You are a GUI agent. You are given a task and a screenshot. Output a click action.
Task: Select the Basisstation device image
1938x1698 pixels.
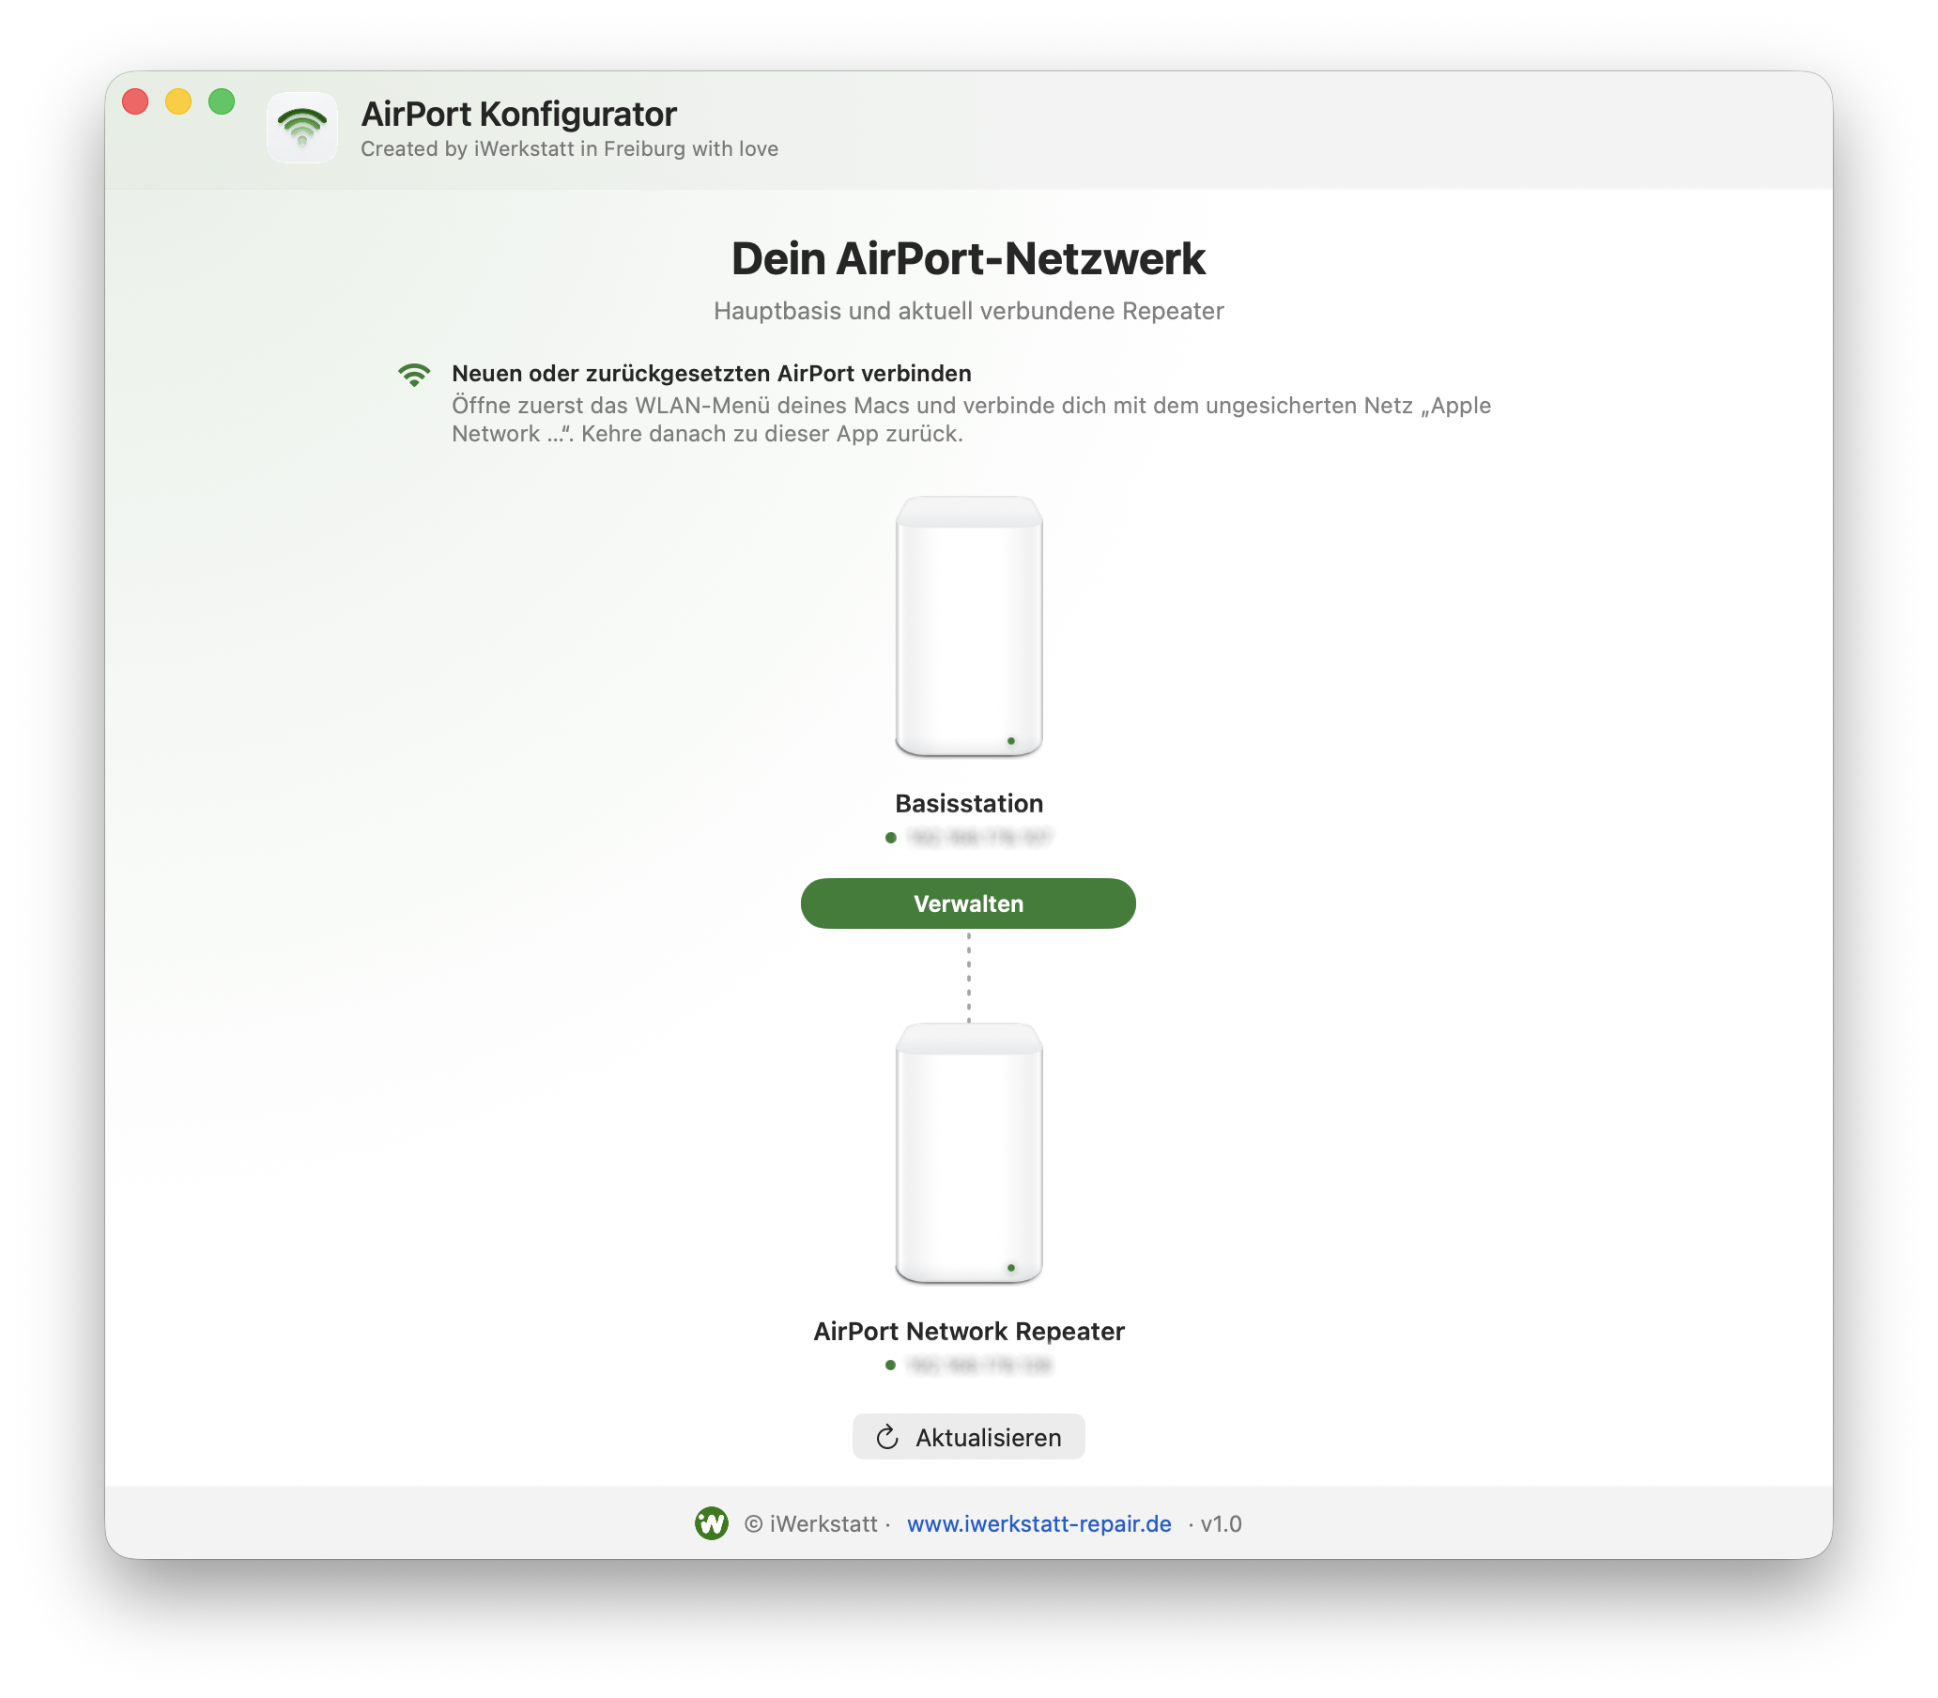pos(968,626)
